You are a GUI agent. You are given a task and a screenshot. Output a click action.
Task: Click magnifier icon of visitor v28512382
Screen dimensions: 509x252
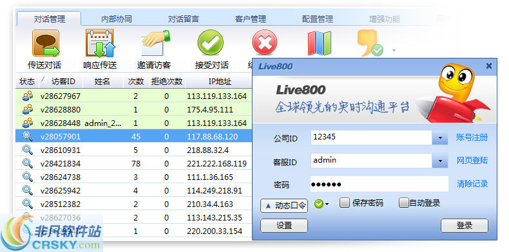point(28,204)
